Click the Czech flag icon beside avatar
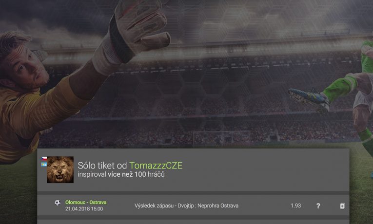 (x=44, y=159)
